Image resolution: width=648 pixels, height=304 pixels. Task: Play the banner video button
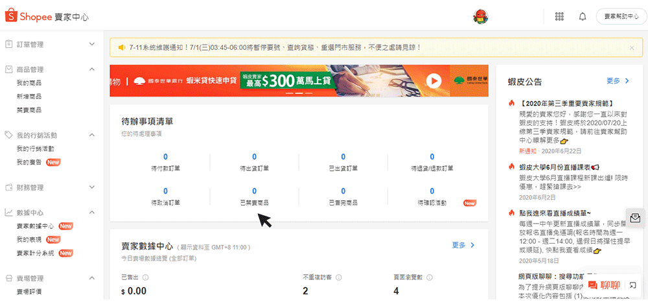(433, 80)
